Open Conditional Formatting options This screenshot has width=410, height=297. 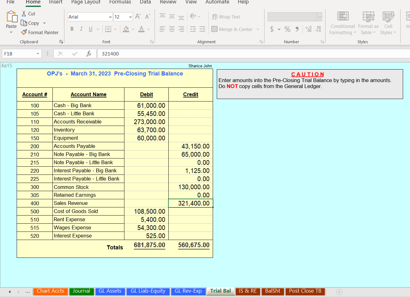tap(342, 23)
